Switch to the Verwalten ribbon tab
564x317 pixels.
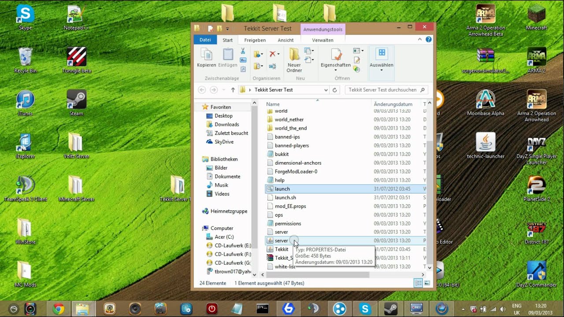(x=323, y=40)
